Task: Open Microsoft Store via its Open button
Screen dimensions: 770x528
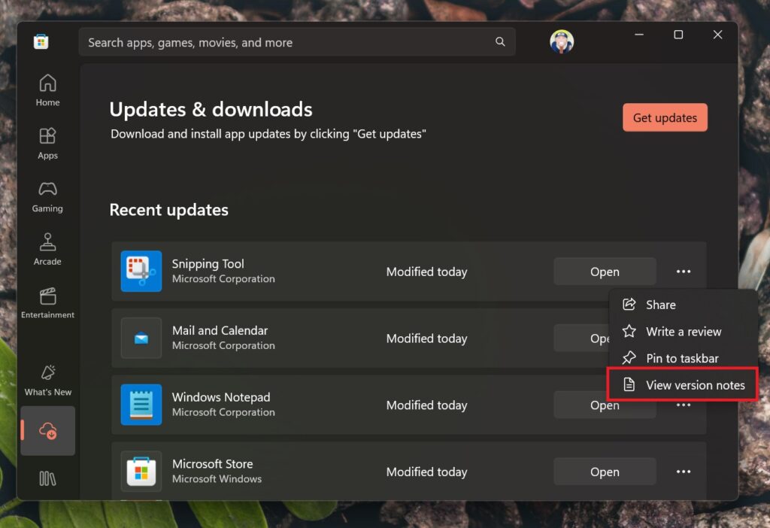Action: tap(605, 472)
